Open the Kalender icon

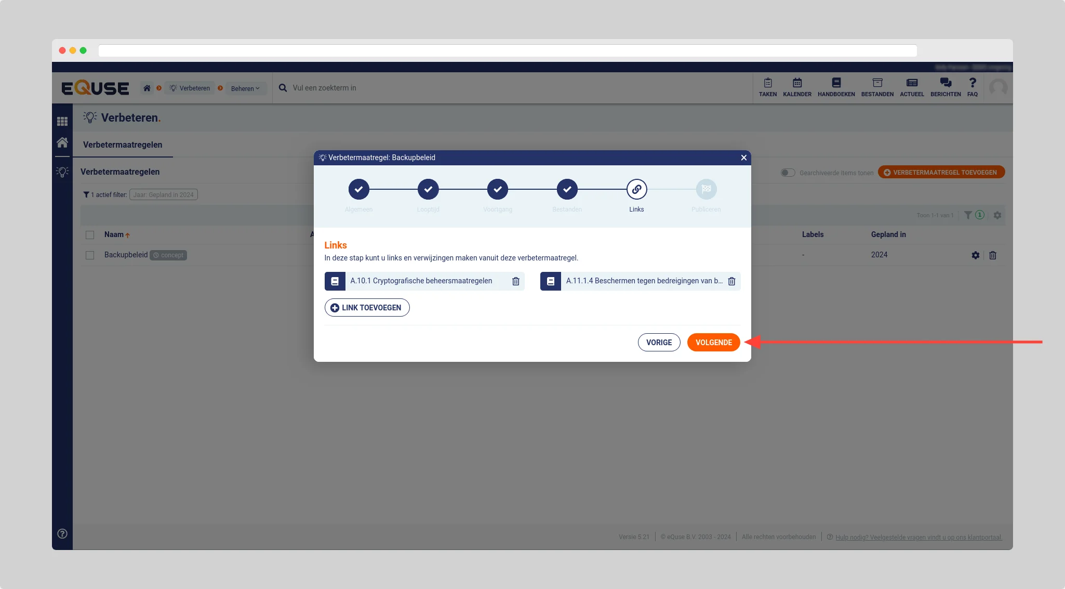tap(797, 87)
